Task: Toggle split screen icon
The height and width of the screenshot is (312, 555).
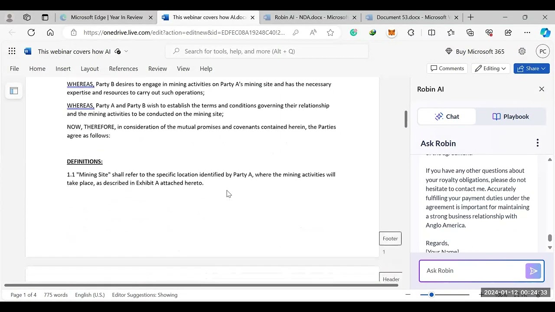Action: [x=431, y=32]
